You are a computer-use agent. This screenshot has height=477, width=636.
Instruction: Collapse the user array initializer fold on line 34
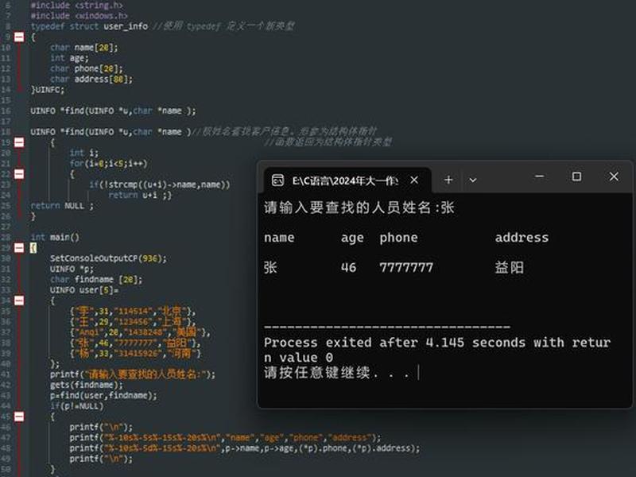(x=19, y=301)
